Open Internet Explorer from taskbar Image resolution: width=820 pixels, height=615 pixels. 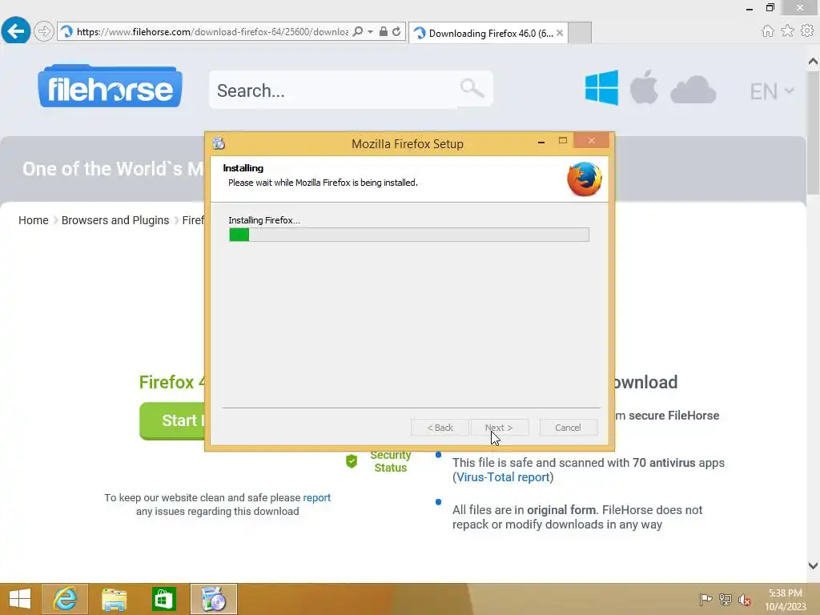point(65,599)
